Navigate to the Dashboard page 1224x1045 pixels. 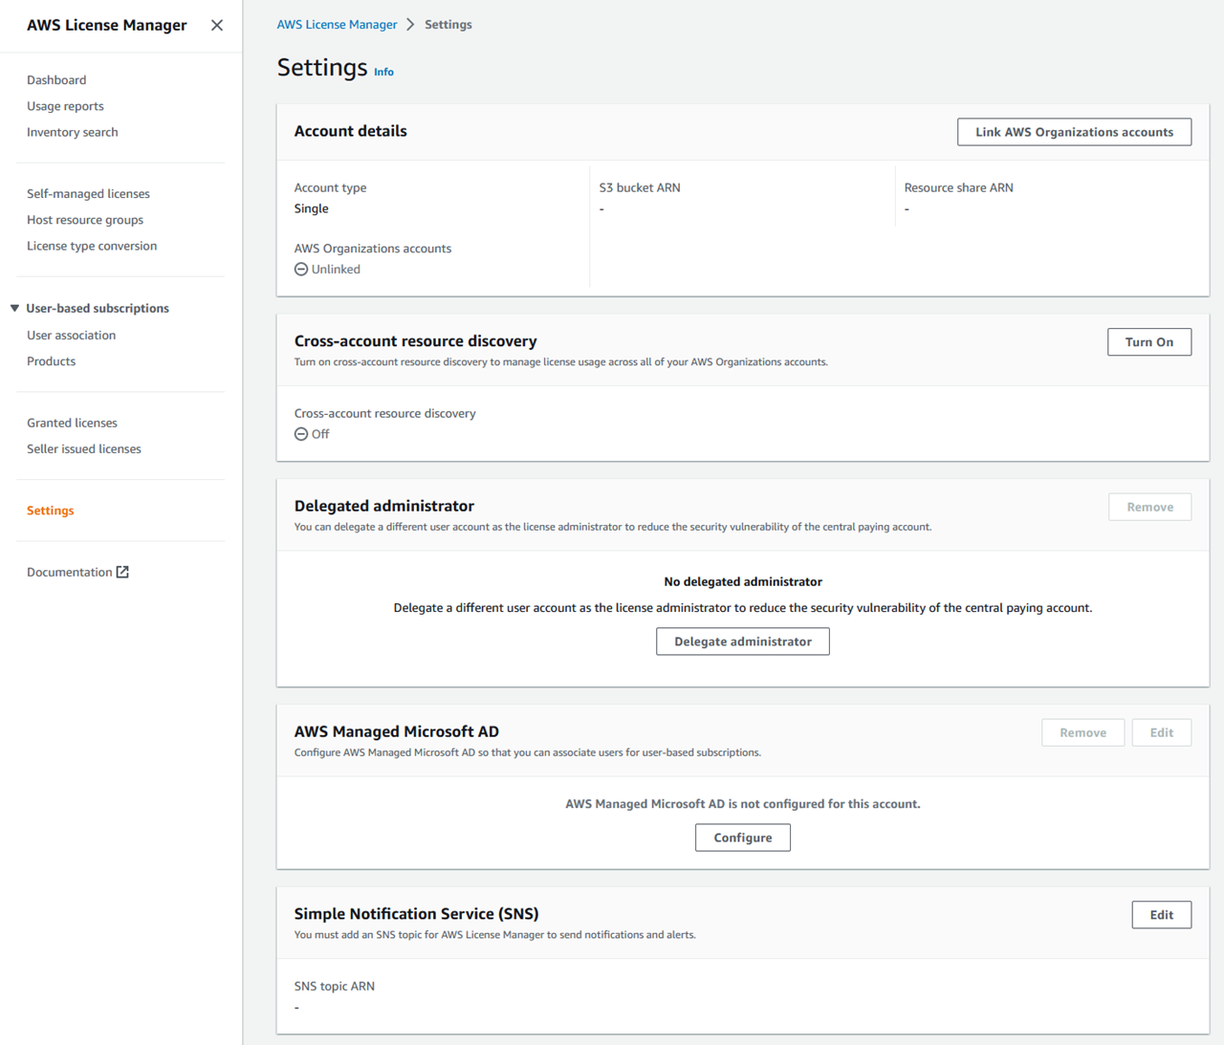(56, 79)
